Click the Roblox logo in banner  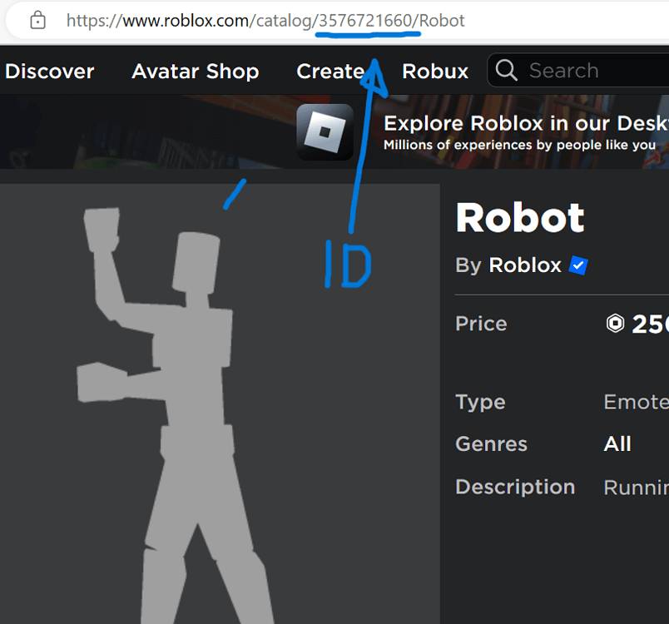pos(325,132)
